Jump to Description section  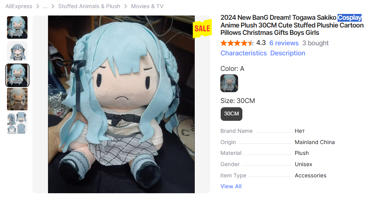pyautogui.click(x=288, y=53)
